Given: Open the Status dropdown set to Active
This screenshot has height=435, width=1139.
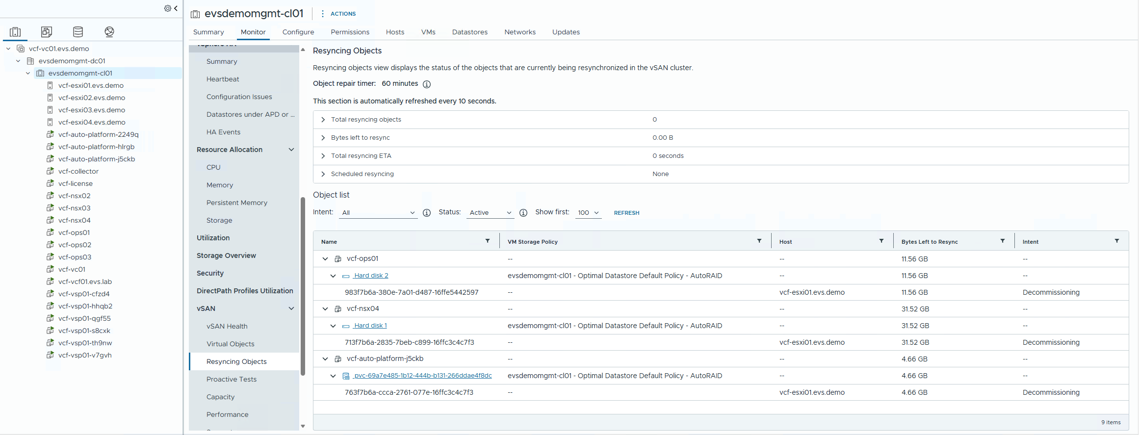Looking at the screenshot, I should (490, 213).
